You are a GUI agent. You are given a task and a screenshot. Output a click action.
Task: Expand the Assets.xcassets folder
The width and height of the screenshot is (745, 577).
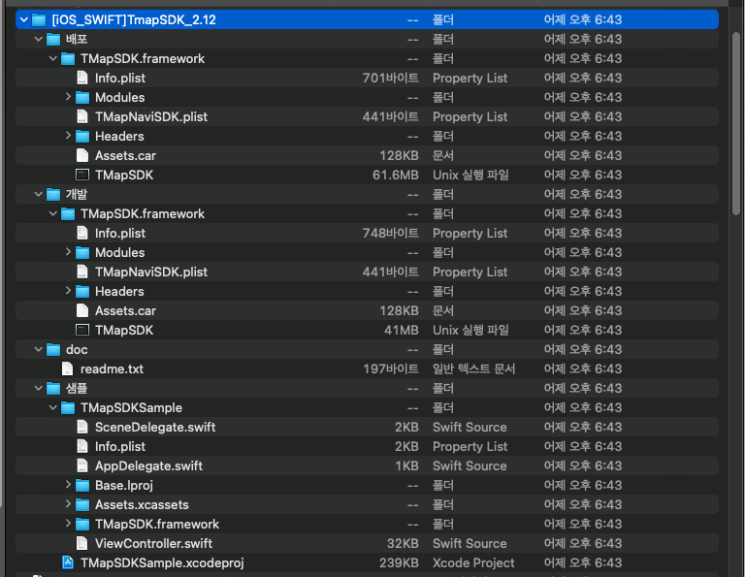pyautogui.click(x=68, y=504)
